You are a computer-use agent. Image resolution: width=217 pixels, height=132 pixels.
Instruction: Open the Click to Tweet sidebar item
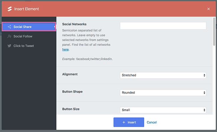[29, 46]
